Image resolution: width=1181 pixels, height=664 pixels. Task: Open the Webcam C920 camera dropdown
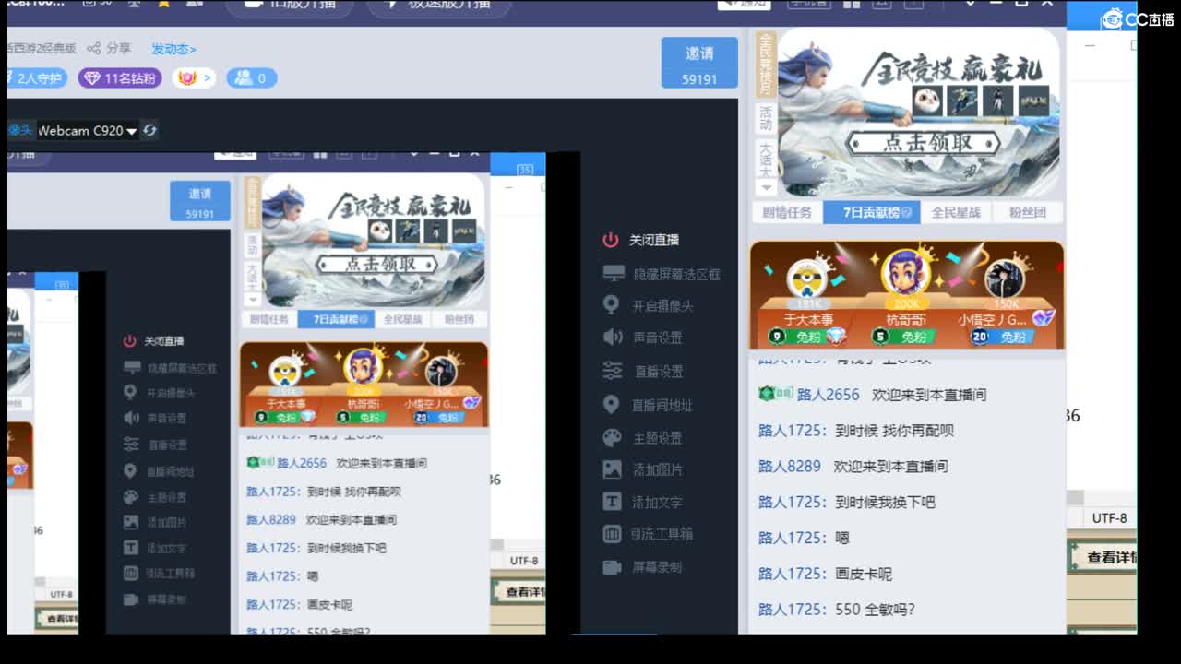(132, 131)
